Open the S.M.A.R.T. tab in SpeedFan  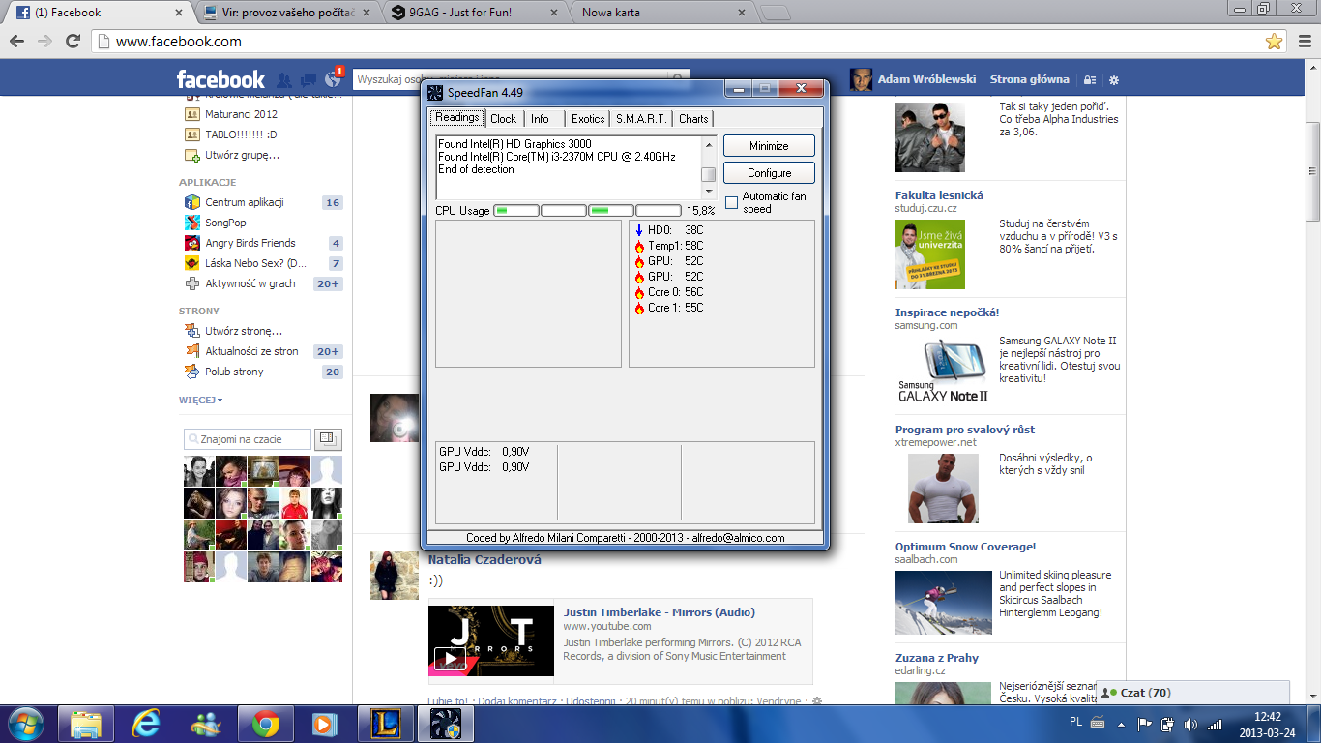coord(641,119)
